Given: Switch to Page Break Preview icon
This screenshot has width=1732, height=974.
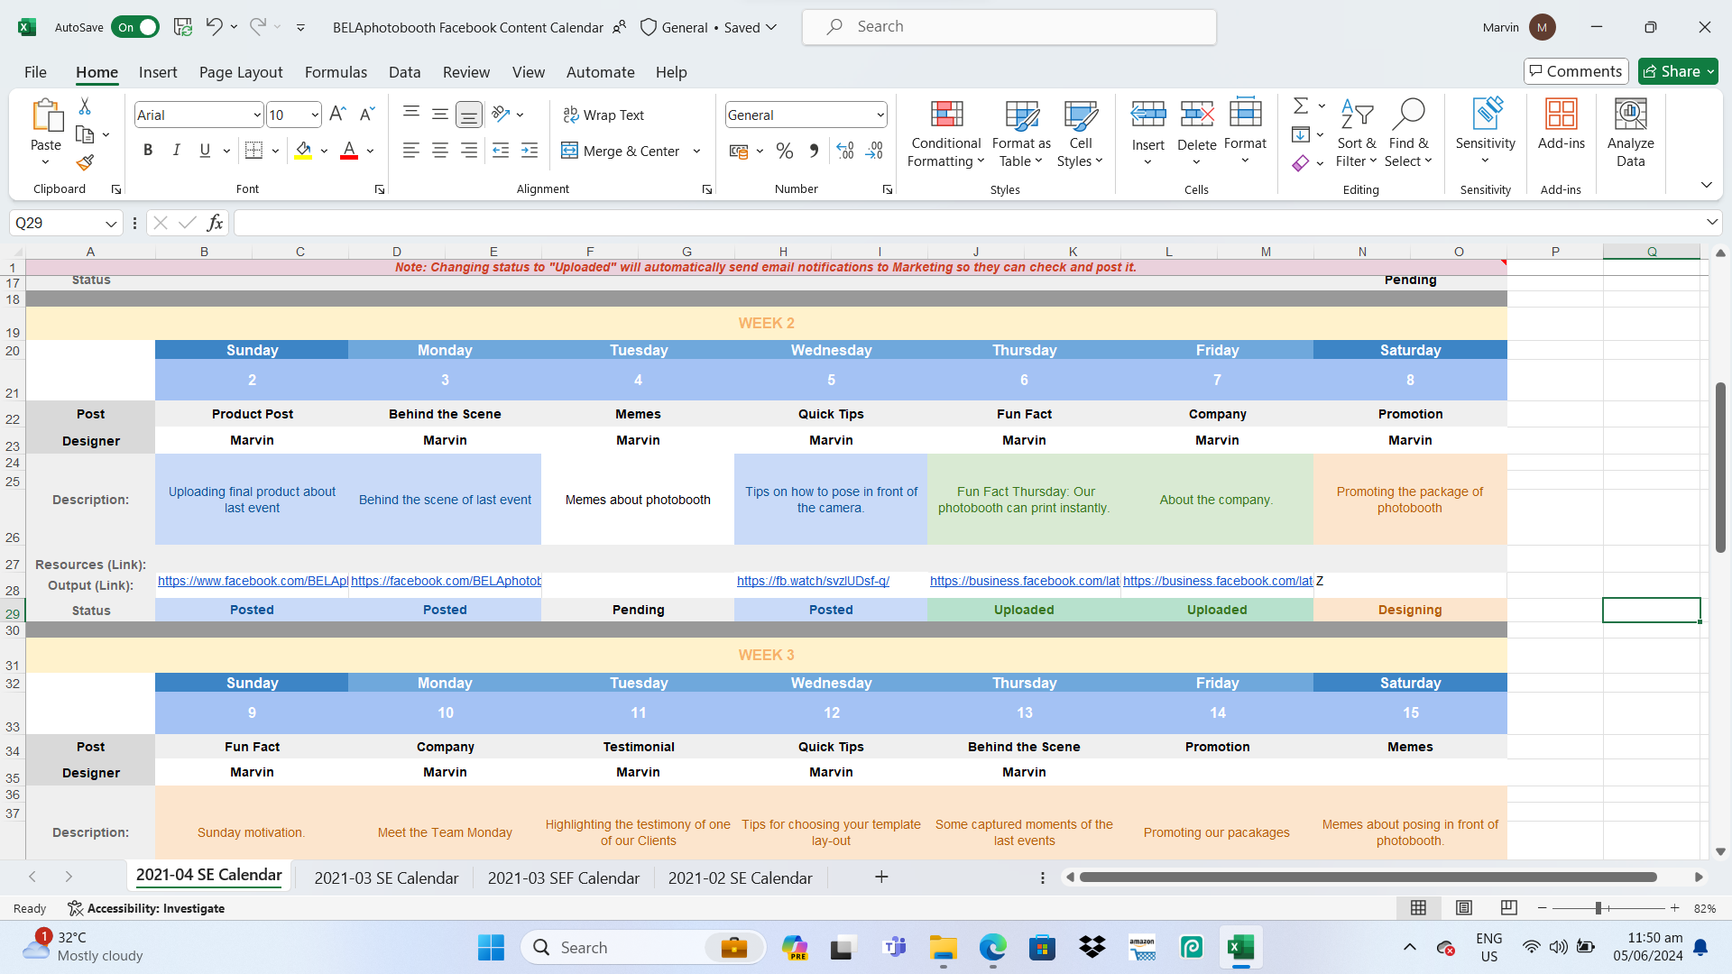Looking at the screenshot, I should point(1508,907).
